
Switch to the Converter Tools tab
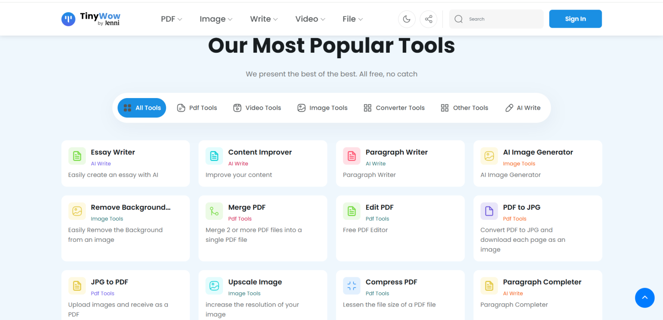[394, 108]
